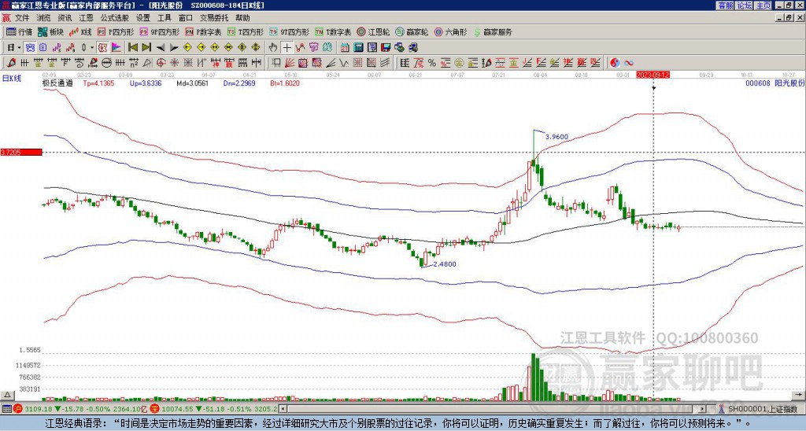This screenshot has height=431, width=806.
Task: Select the zigzag wave line tool
Action: [x=343, y=63]
